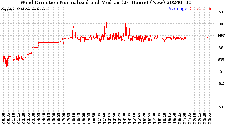Click the 14:00 time axis label
Image resolution: width=230 pixels, height=125 pixels.
[x=124, y=118]
